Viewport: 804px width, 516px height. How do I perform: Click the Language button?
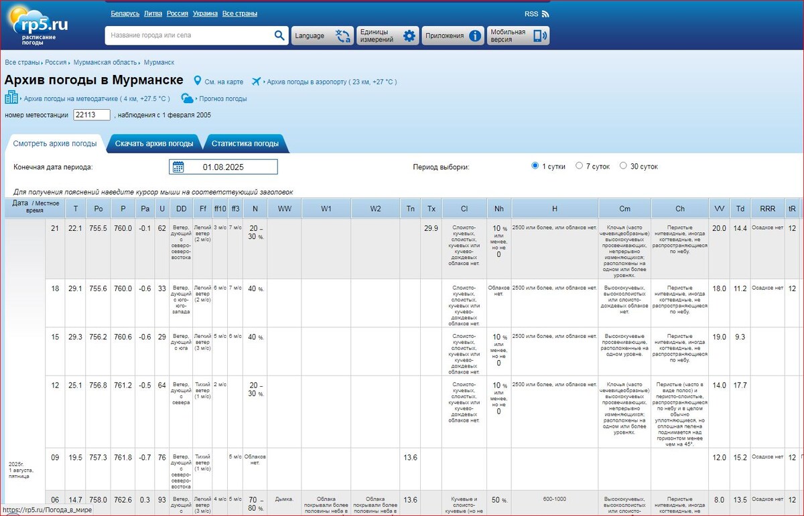tap(322, 36)
